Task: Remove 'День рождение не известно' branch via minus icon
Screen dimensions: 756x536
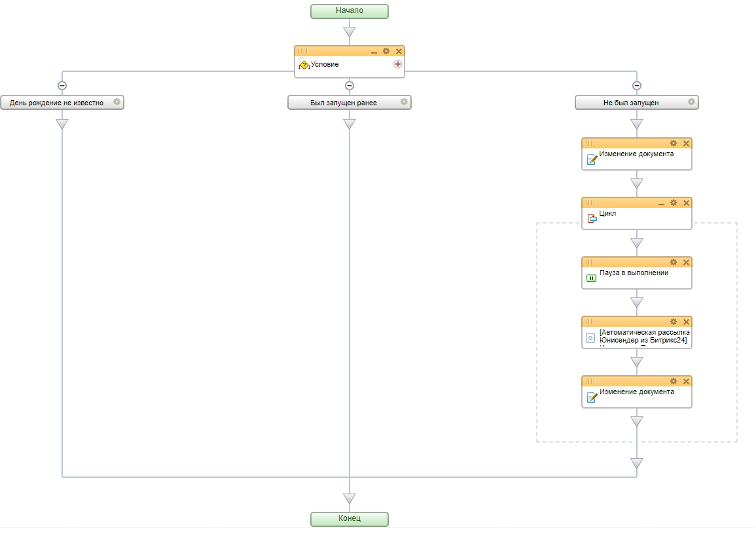Action: (x=62, y=85)
